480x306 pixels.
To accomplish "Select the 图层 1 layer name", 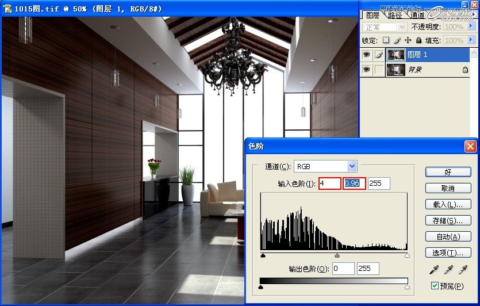I will 417,55.
